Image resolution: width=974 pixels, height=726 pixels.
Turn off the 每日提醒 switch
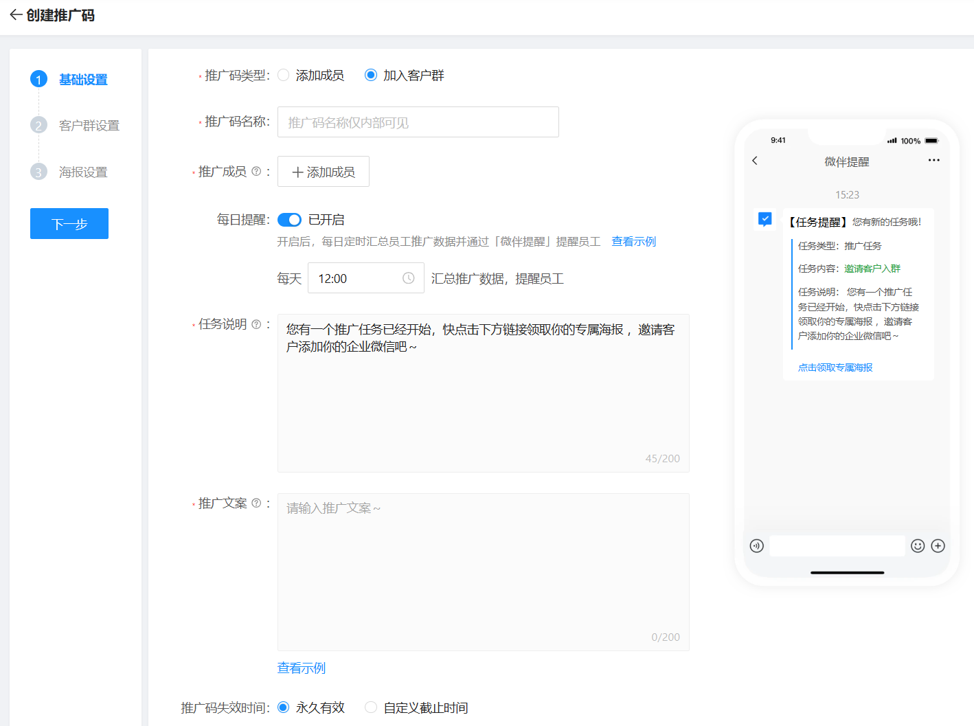coord(289,220)
